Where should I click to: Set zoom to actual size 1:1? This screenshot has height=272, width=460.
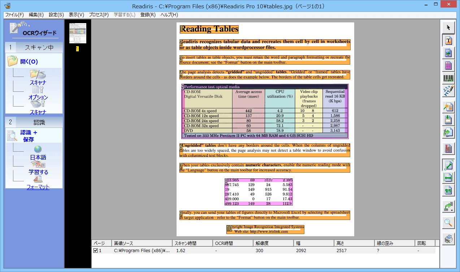pos(448,190)
